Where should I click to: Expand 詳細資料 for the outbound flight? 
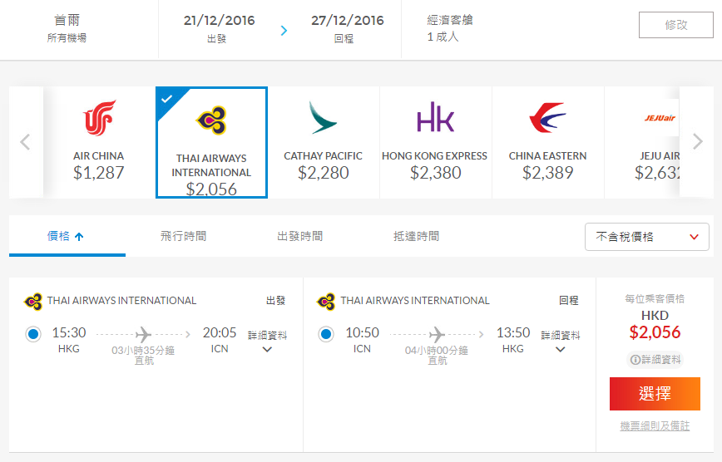tap(267, 341)
